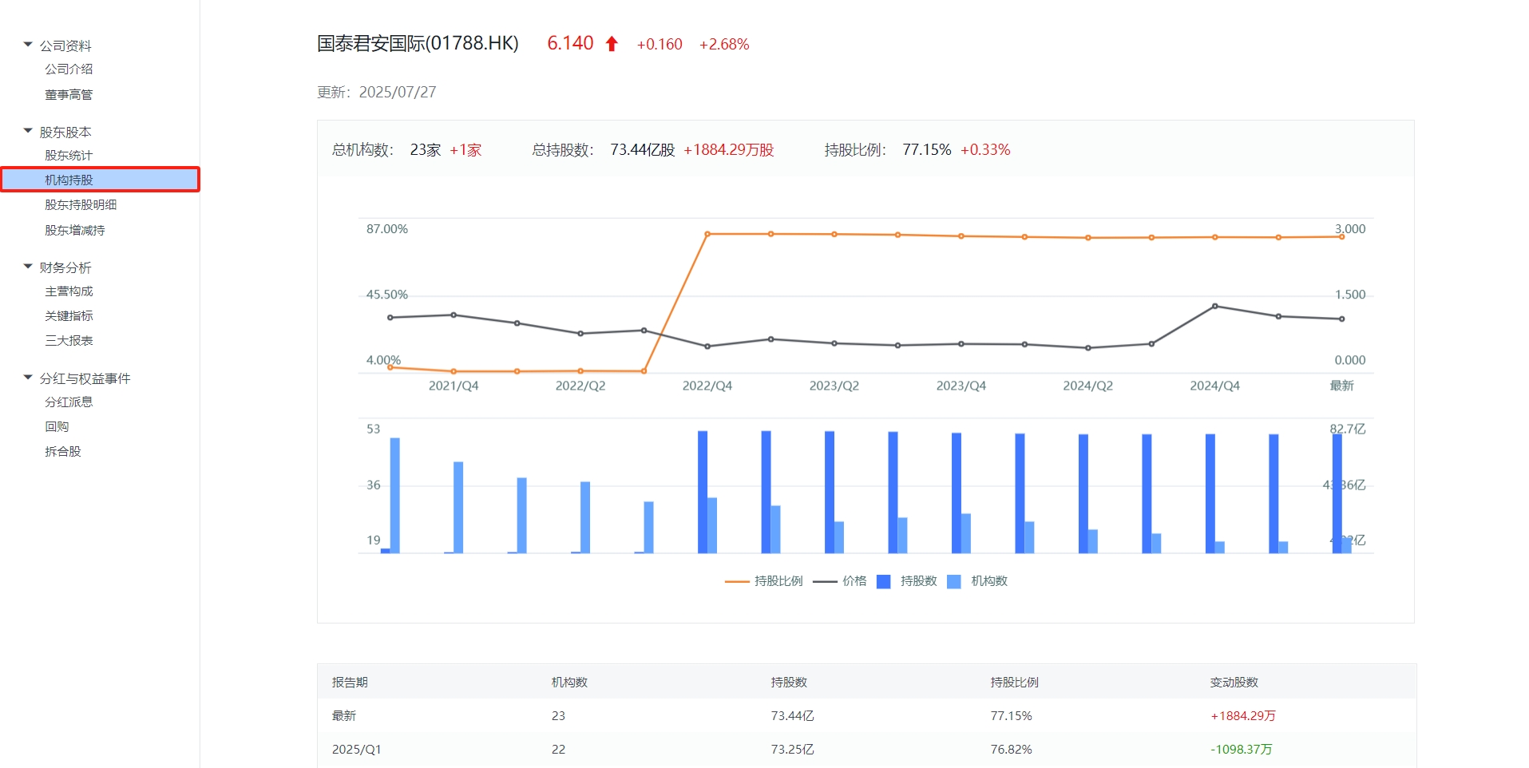Click 最新 axis label on chart
Viewport: 1529px width, 768px height.
1341,386
